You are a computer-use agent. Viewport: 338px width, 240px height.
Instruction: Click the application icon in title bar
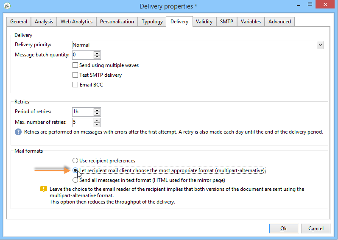[7, 6]
